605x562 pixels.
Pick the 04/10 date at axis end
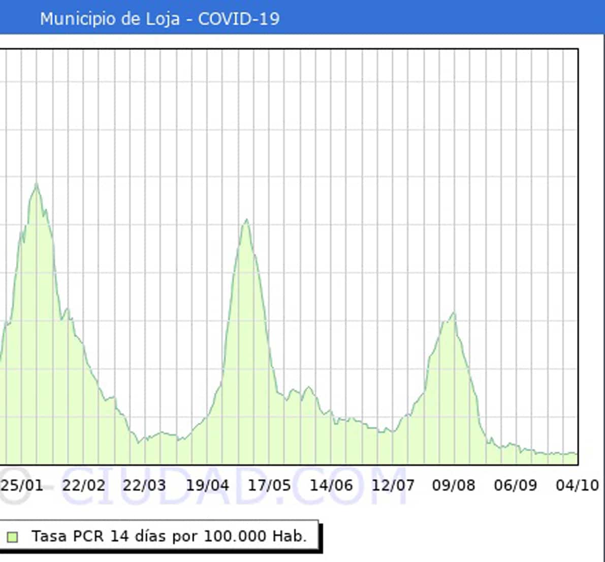point(577,485)
